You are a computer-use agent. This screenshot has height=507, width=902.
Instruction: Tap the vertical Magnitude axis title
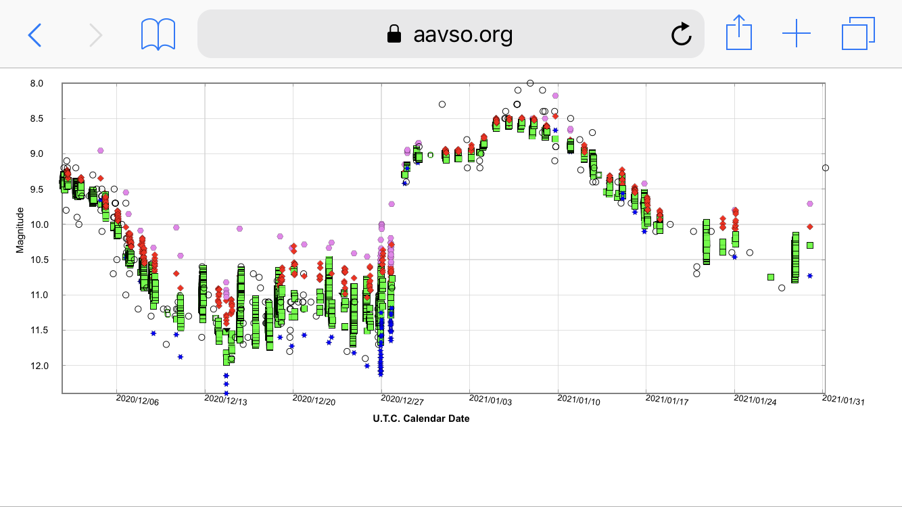20,231
